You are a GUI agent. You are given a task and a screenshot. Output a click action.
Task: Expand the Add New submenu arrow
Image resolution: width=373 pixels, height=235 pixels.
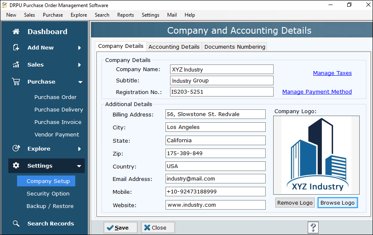click(x=79, y=48)
